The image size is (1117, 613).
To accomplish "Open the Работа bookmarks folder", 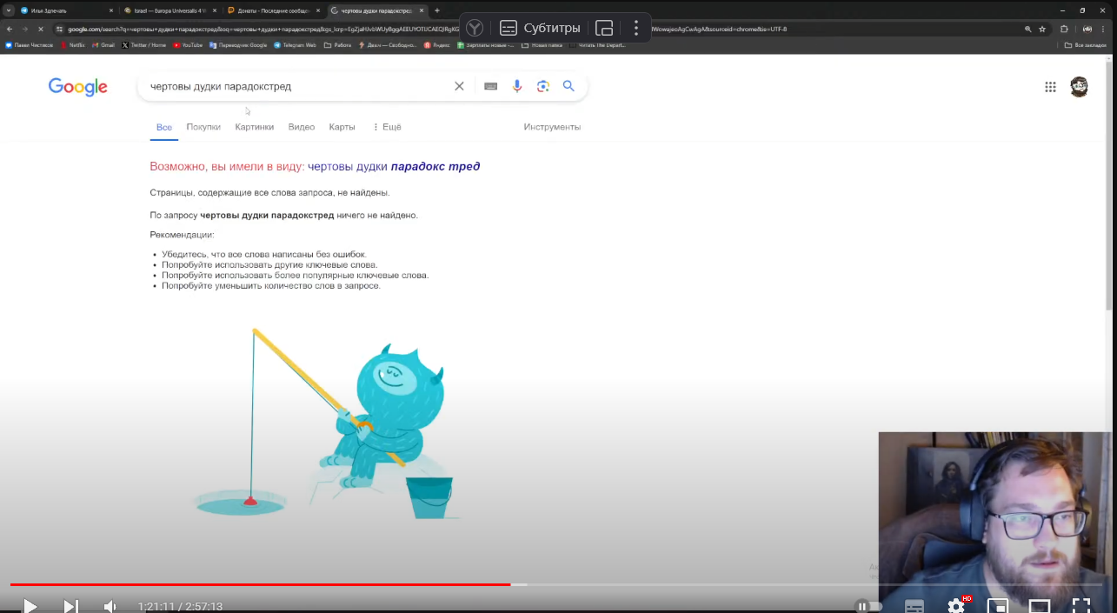I will (337, 44).
